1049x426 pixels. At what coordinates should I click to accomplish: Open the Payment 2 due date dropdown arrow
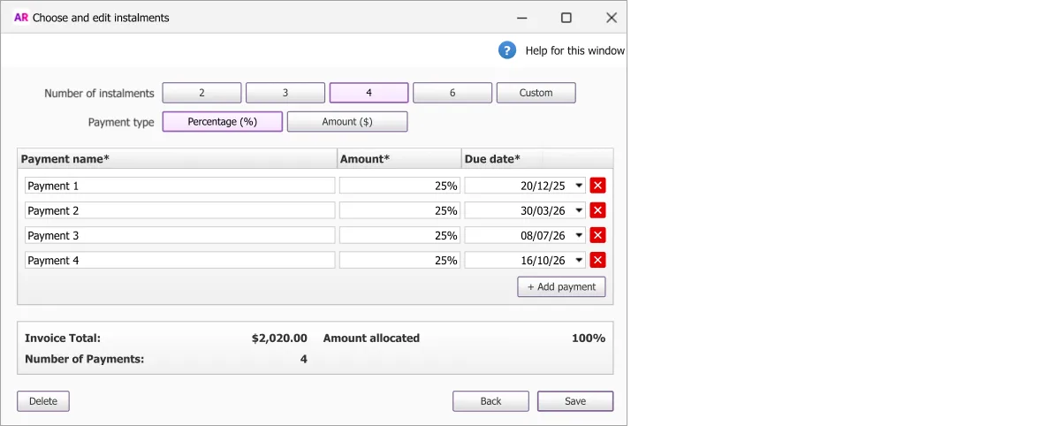click(579, 210)
